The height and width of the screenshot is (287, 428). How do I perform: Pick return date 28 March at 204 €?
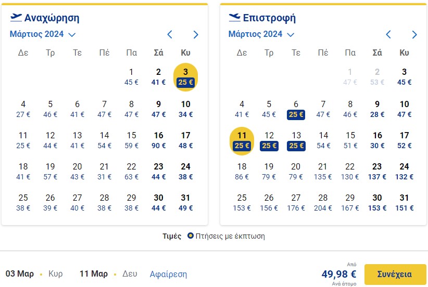click(x=323, y=203)
